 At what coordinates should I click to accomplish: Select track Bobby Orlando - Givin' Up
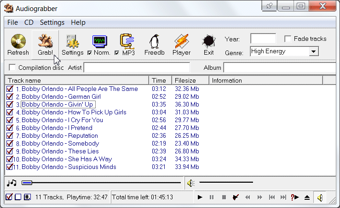coord(58,104)
